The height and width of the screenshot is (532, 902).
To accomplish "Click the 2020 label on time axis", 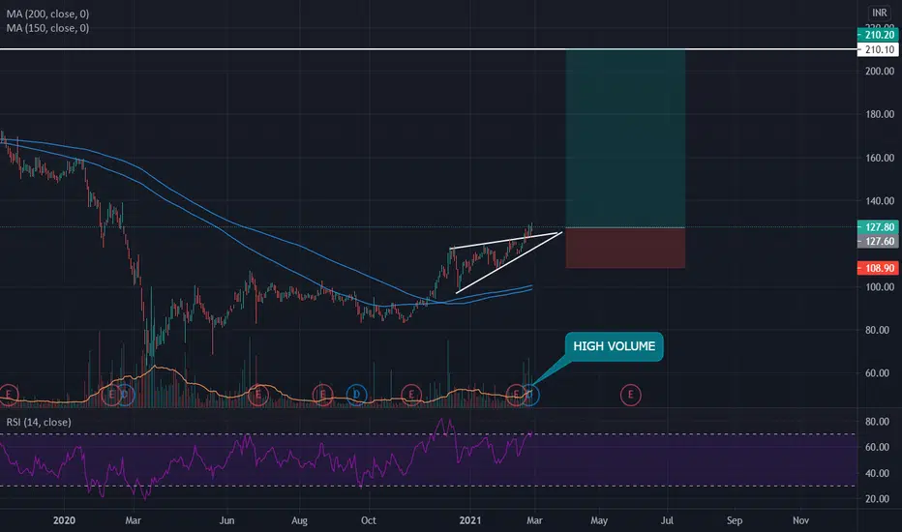I will [x=64, y=520].
